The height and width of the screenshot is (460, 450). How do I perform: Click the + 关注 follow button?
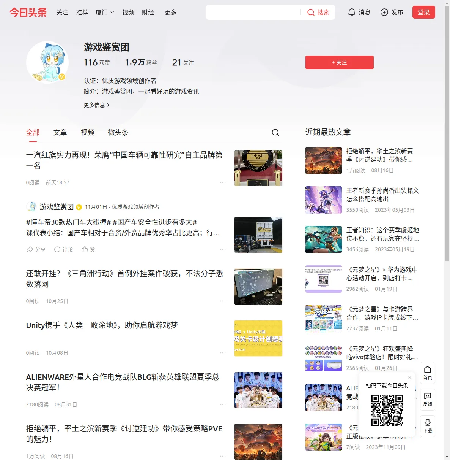point(340,62)
